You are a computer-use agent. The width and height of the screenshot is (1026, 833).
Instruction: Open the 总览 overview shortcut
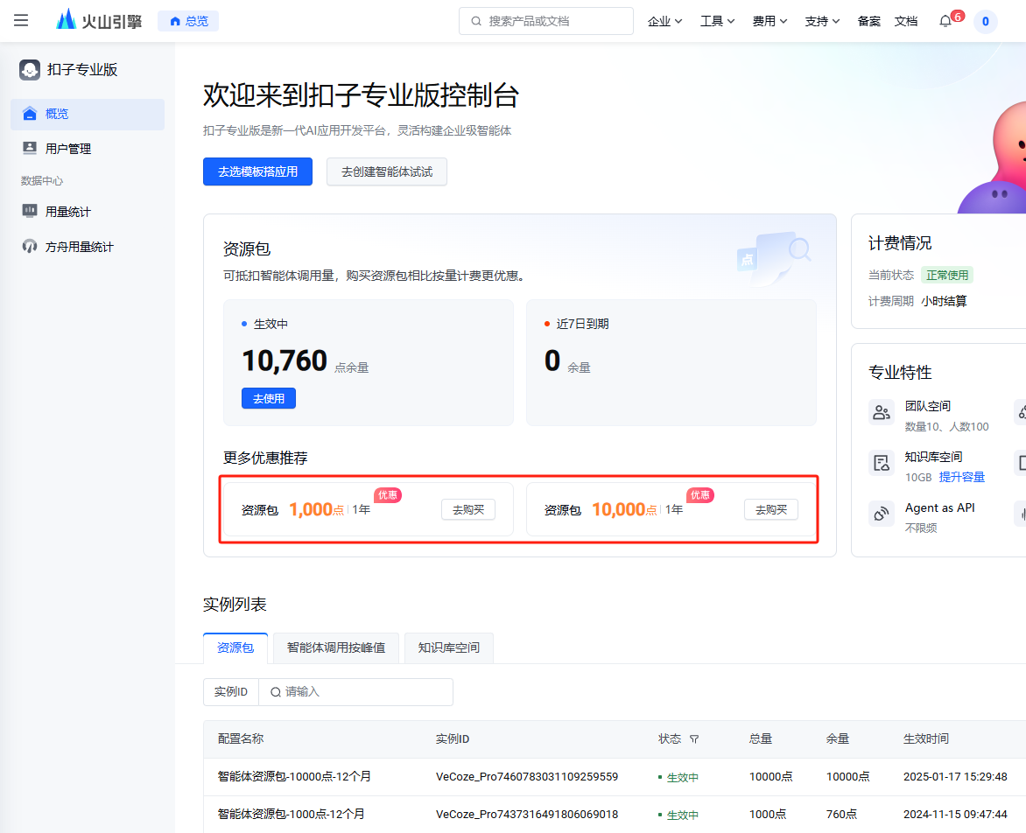pyautogui.click(x=188, y=21)
